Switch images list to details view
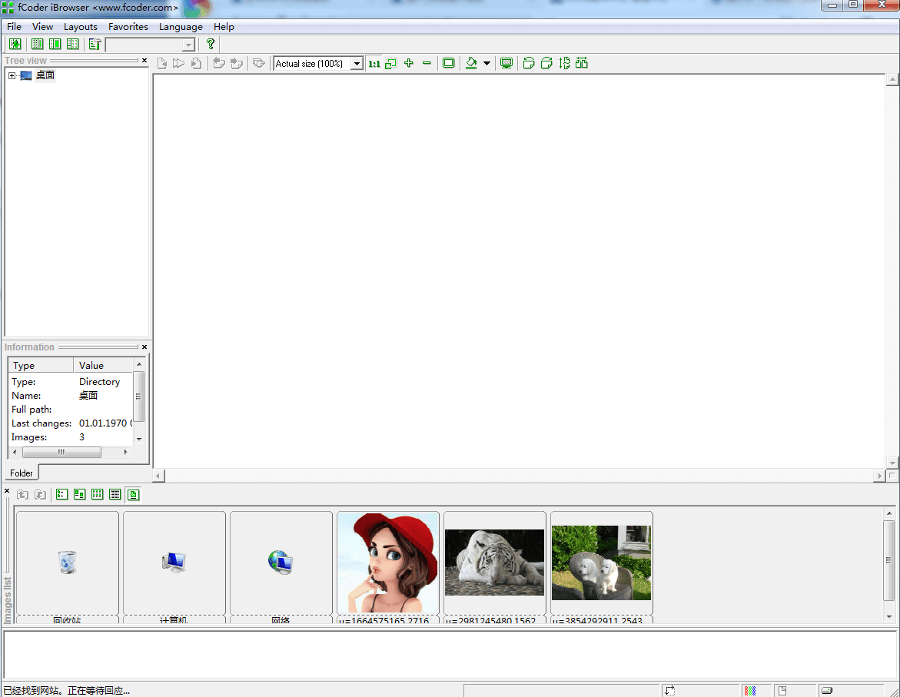This screenshot has height=697, width=900. (115, 494)
